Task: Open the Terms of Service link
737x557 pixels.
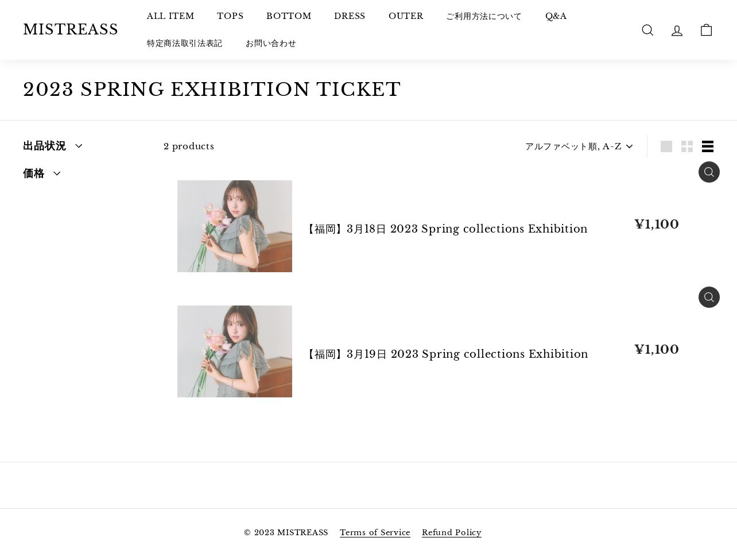Action: click(x=375, y=532)
